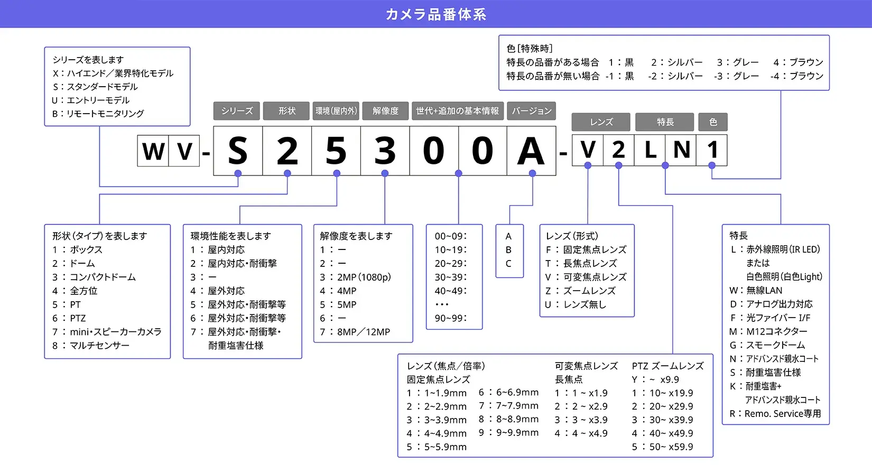The image size is (872, 473).
Task: Click 'U：レンズ無し' lens type
Action: tap(576, 304)
